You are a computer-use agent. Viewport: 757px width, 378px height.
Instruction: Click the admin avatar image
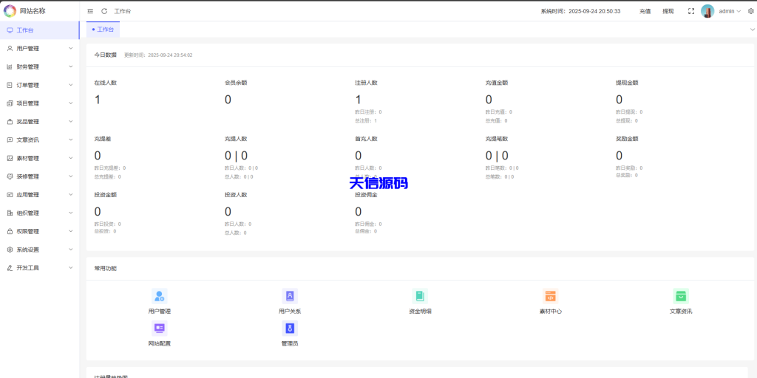point(707,11)
